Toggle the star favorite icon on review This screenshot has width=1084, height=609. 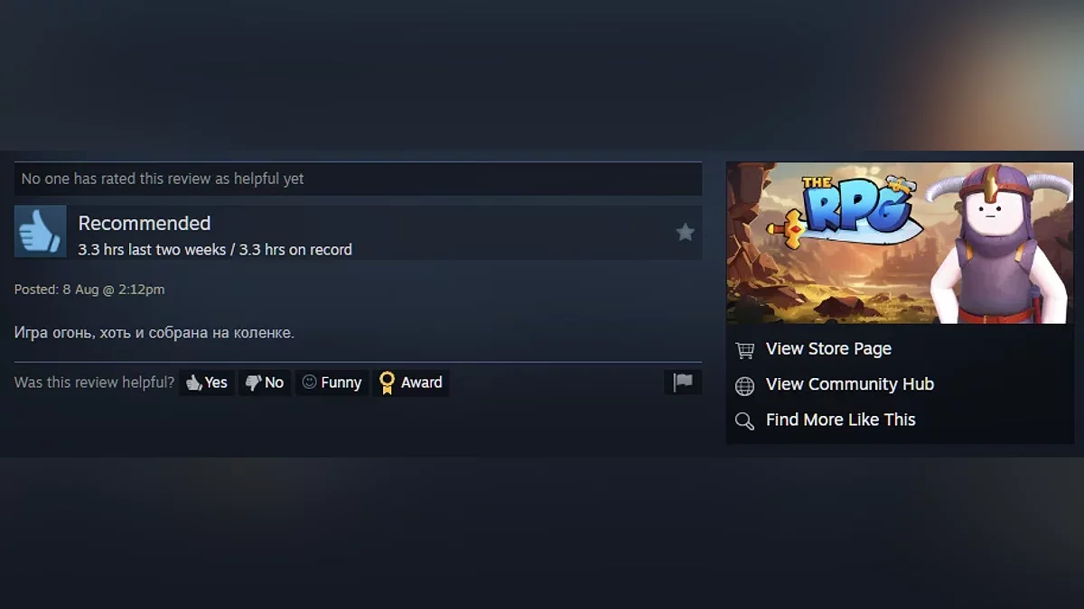(686, 233)
